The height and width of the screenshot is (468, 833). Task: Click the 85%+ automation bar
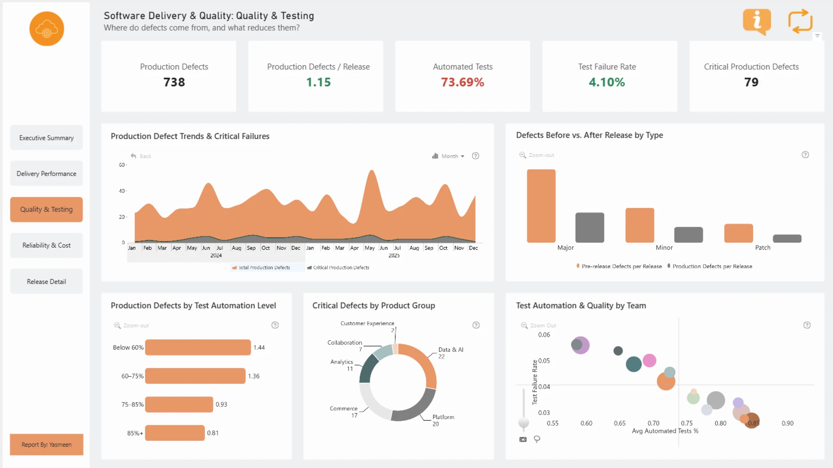point(175,433)
